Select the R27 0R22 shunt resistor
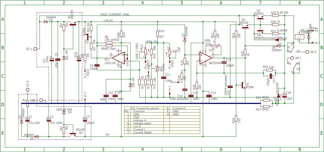The width and height of the screenshot is (324, 152). [x=266, y=106]
